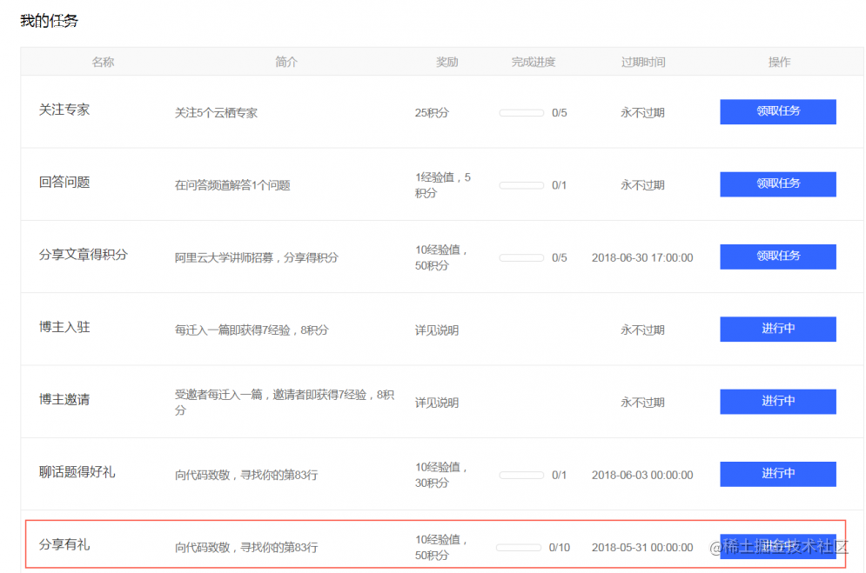
Task: Select the 简介 column header
Action: [x=286, y=62]
